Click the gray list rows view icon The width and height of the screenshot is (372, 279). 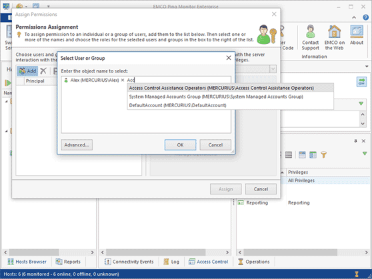pos(289,154)
